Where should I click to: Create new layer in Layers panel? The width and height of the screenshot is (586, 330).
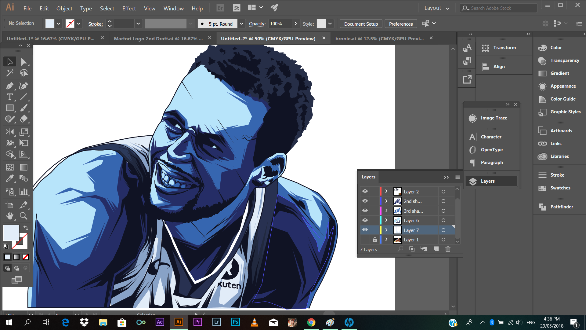[436, 249]
